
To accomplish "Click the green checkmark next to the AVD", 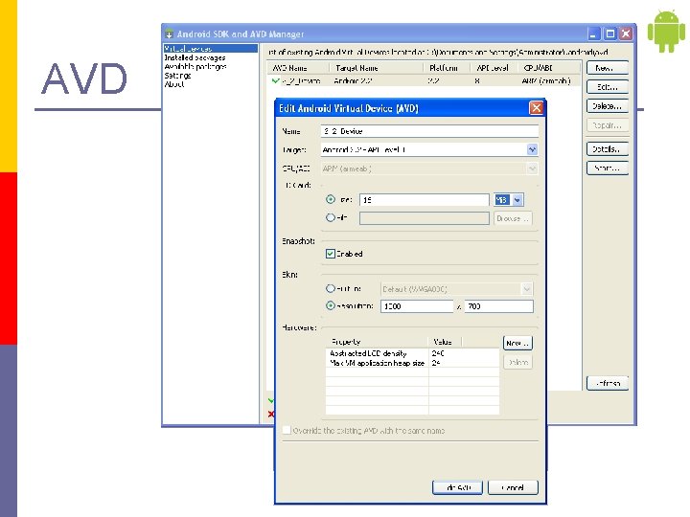I will (x=275, y=80).
